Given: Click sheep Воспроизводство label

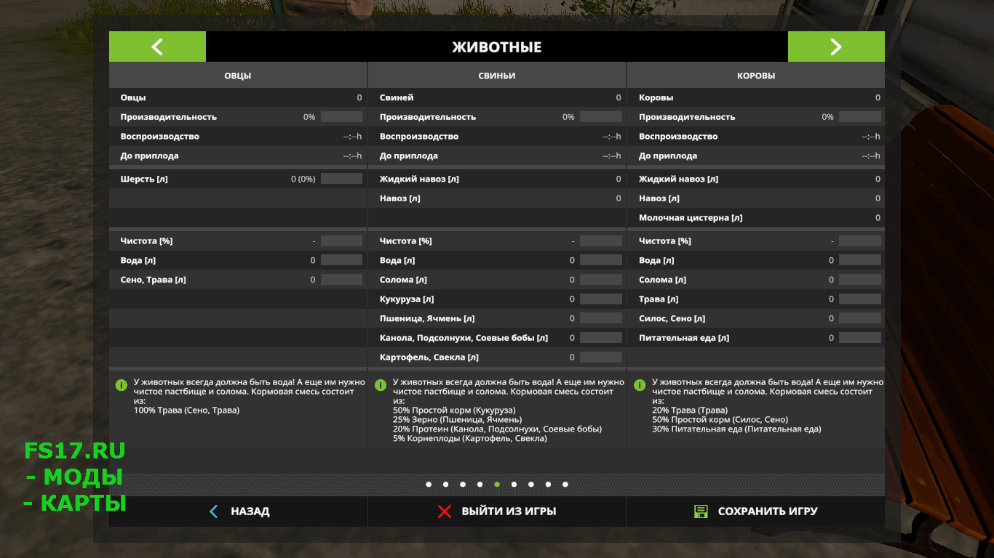Looking at the screenshot, I should pyautogui.click(x=160, y=137).
